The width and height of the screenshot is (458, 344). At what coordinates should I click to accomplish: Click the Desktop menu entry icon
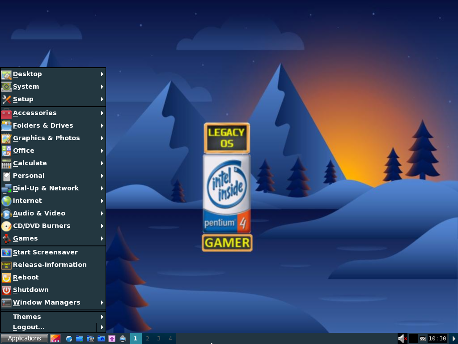[6, 74]
